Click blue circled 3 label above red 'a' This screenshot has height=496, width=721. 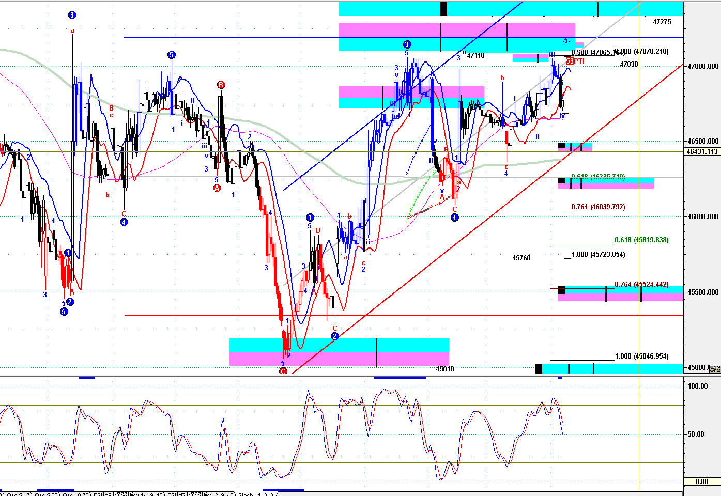[72, 15]
